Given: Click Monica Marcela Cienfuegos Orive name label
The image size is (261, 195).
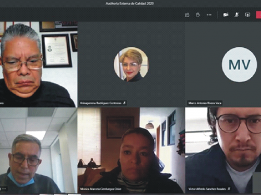Looking at the screenshot, I should pyautogui.click(x=101, y=189).
